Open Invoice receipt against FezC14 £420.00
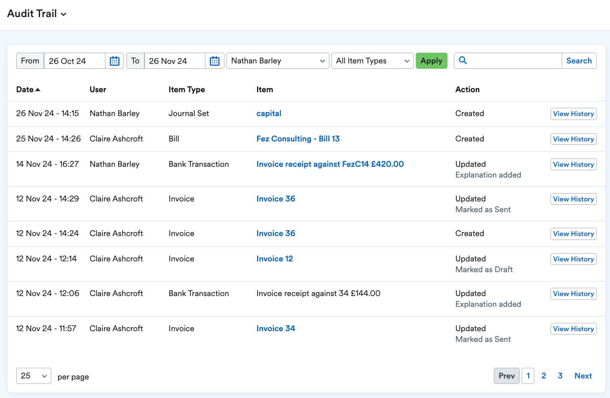The width and height of the screenshot is (610, 398). pyautogui.click(x=330, y=164)
